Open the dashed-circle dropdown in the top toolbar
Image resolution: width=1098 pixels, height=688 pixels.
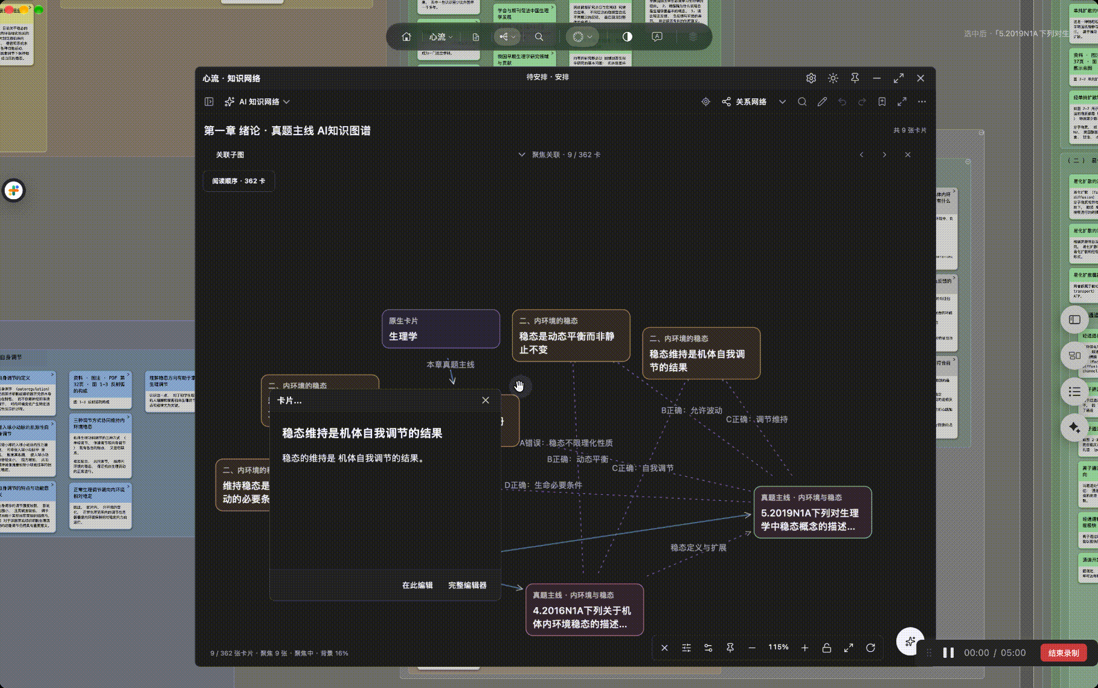582,37
